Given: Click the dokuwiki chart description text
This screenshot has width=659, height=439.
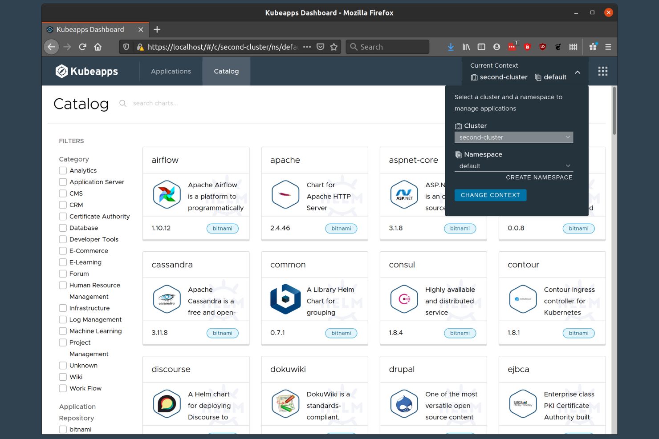Looking at the screenshot, I should 328,406.
